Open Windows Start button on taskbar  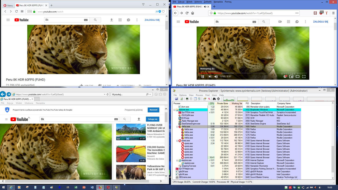(3, 187)
